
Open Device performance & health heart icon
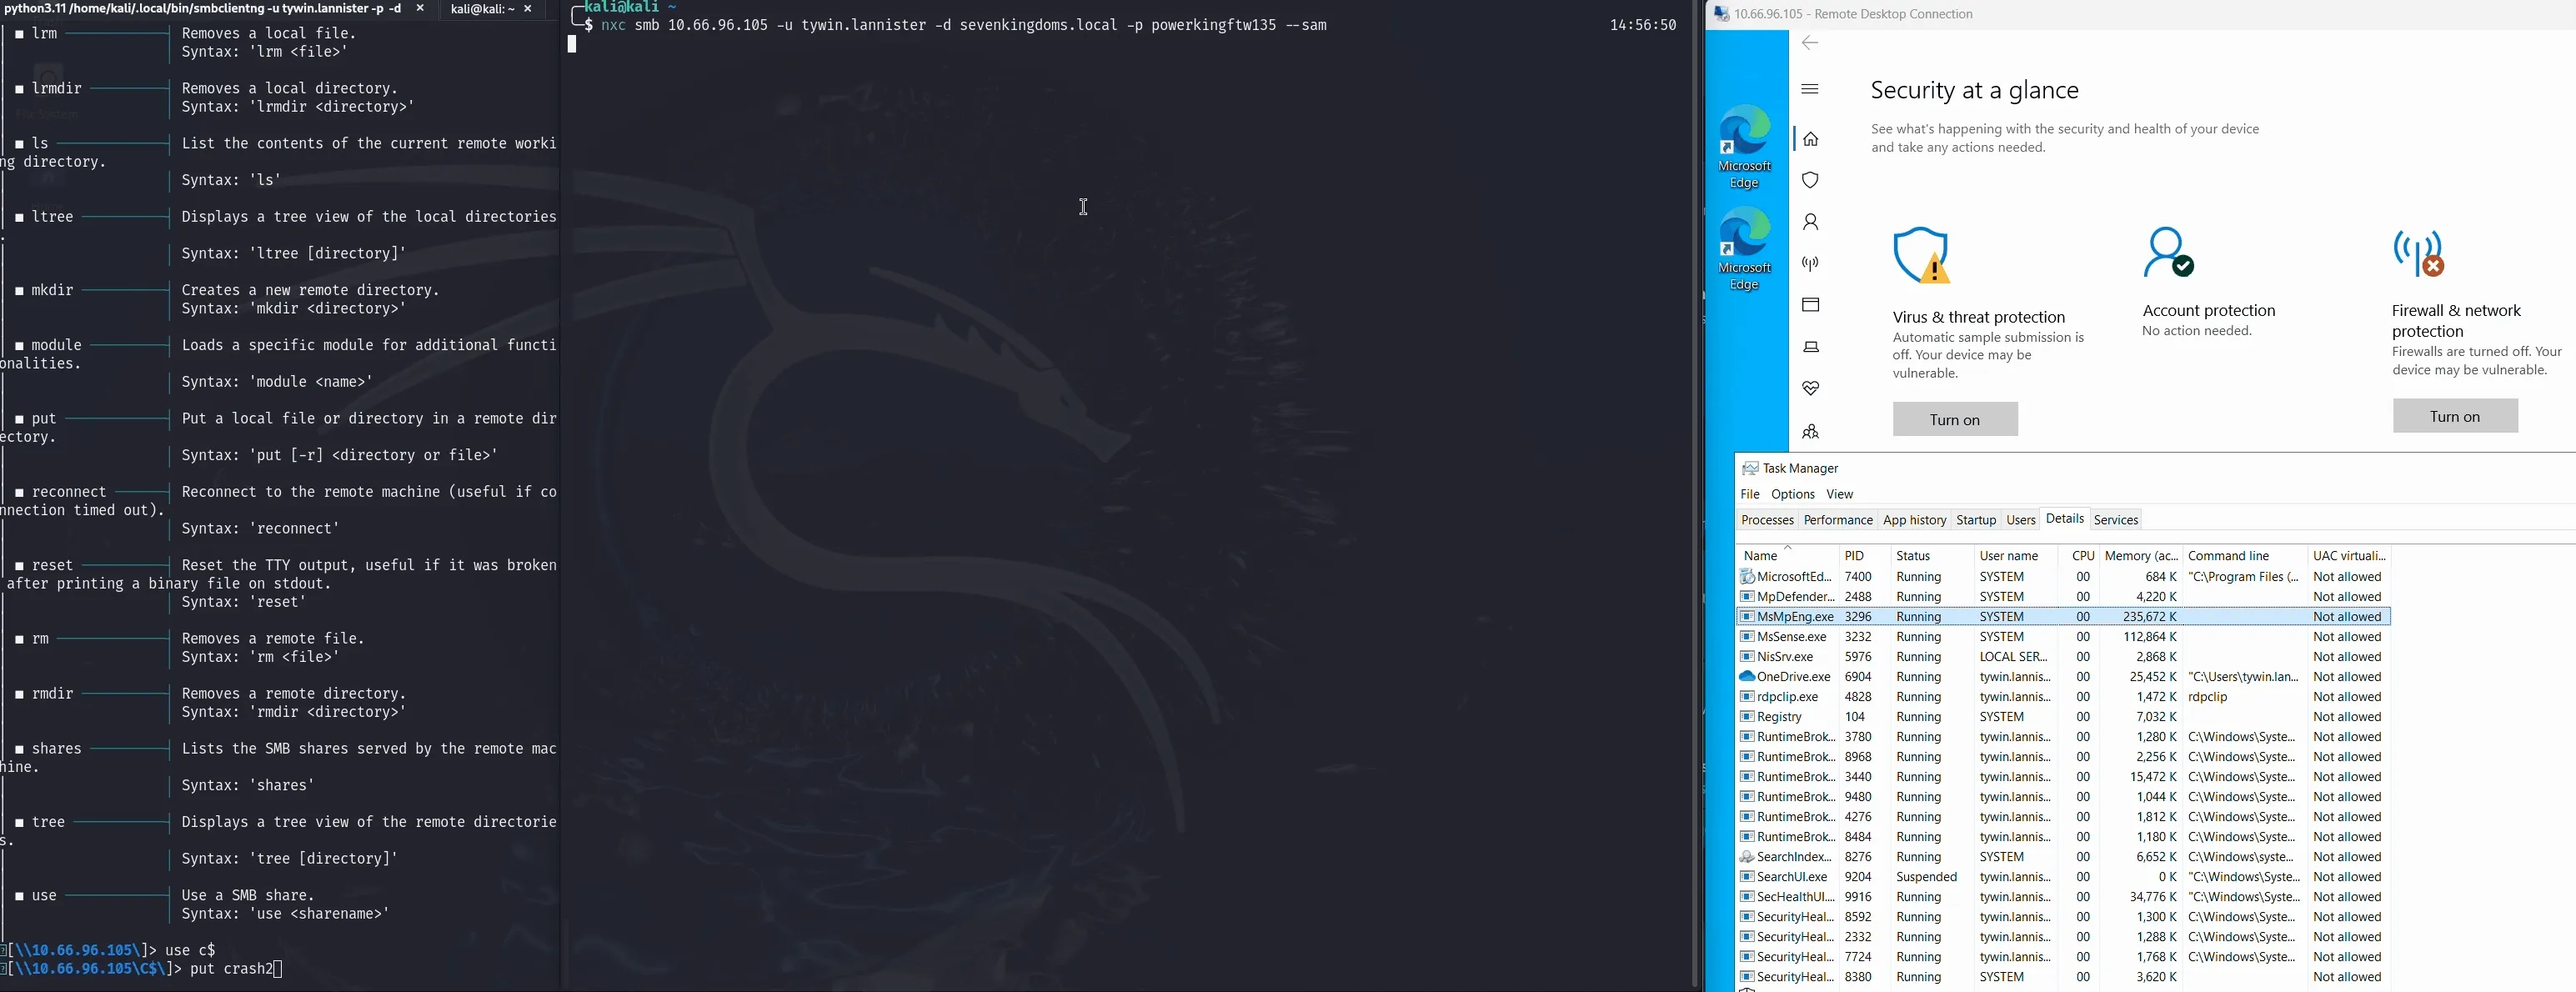click(1810, 388)
